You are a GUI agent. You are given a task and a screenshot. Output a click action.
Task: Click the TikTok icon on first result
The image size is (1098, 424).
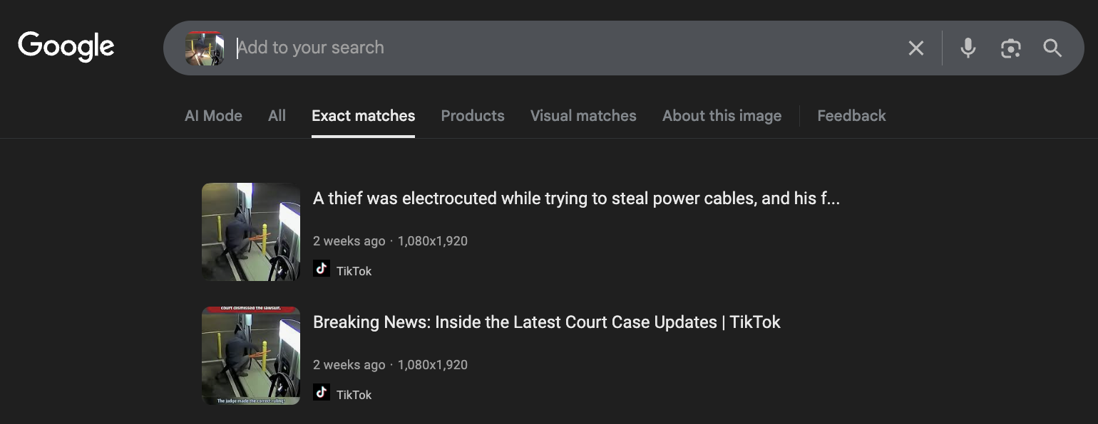pos(322,269)
